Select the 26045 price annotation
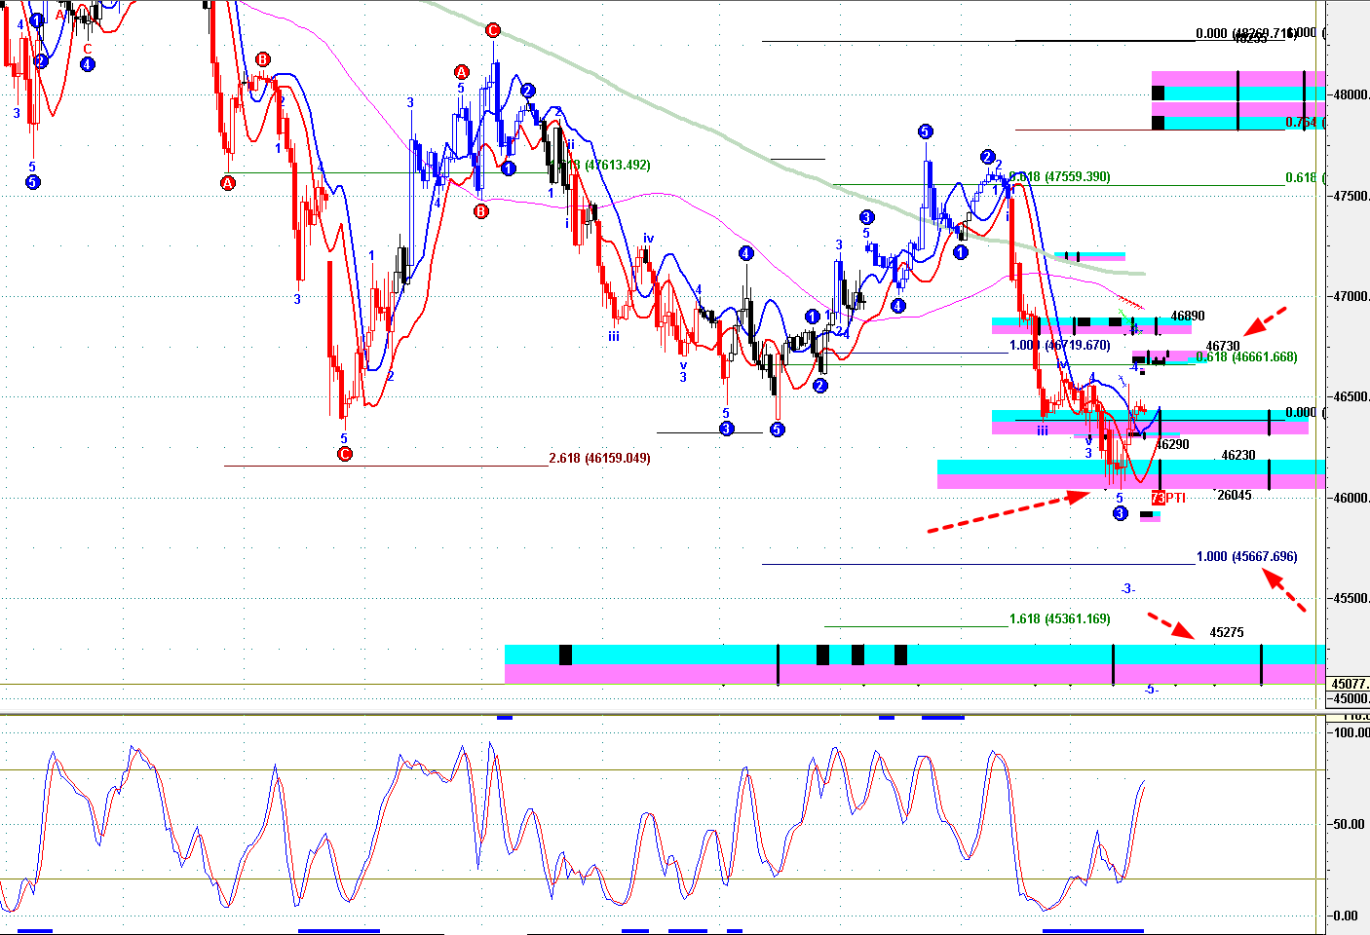The width and height of the screenshot is (1370, 935). pyautogui.click(x=1234, y=495)
